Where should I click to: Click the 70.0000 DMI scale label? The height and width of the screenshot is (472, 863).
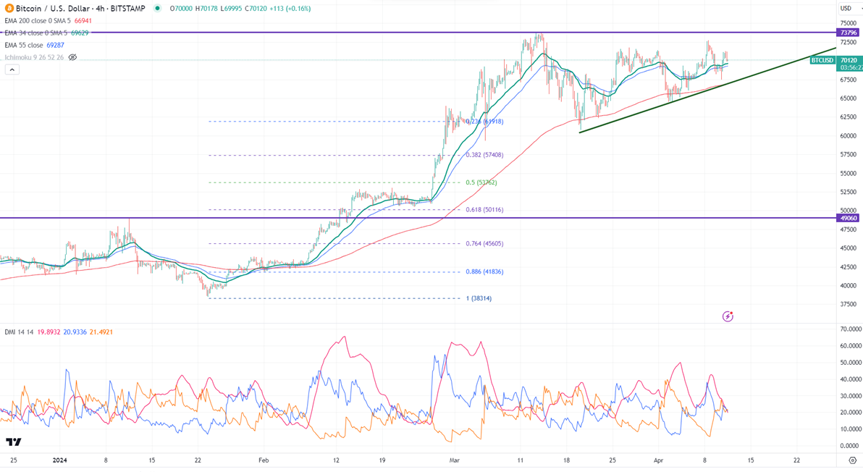click(x=851, y=329)
